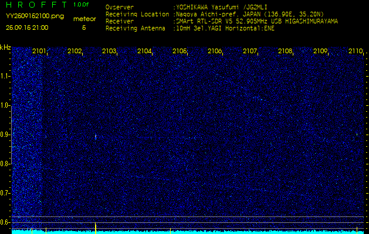The image size is (369, 234).
Task: Click the tall yellow spike in bottom strip
Action: (x=96, y=226)
